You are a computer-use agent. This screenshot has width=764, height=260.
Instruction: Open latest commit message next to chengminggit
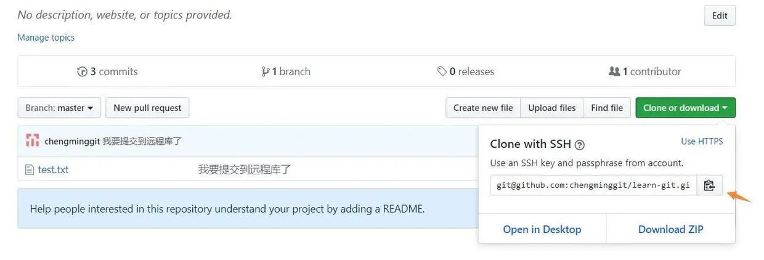[x=142, y=141]
